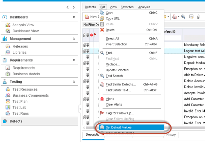The height and width of the screenshot is (142, 205).
Task: Click the Alerts bell icon in menu
Action: 102,99
